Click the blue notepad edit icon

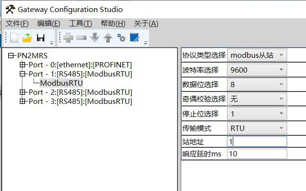click(x=134, y=38)
